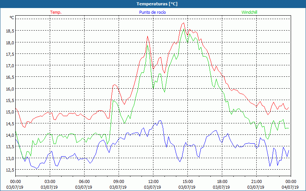Viewport: 306px width, 191px height.
Task: Click the 15:00 time axis label
Action: [x=187, y=182]
